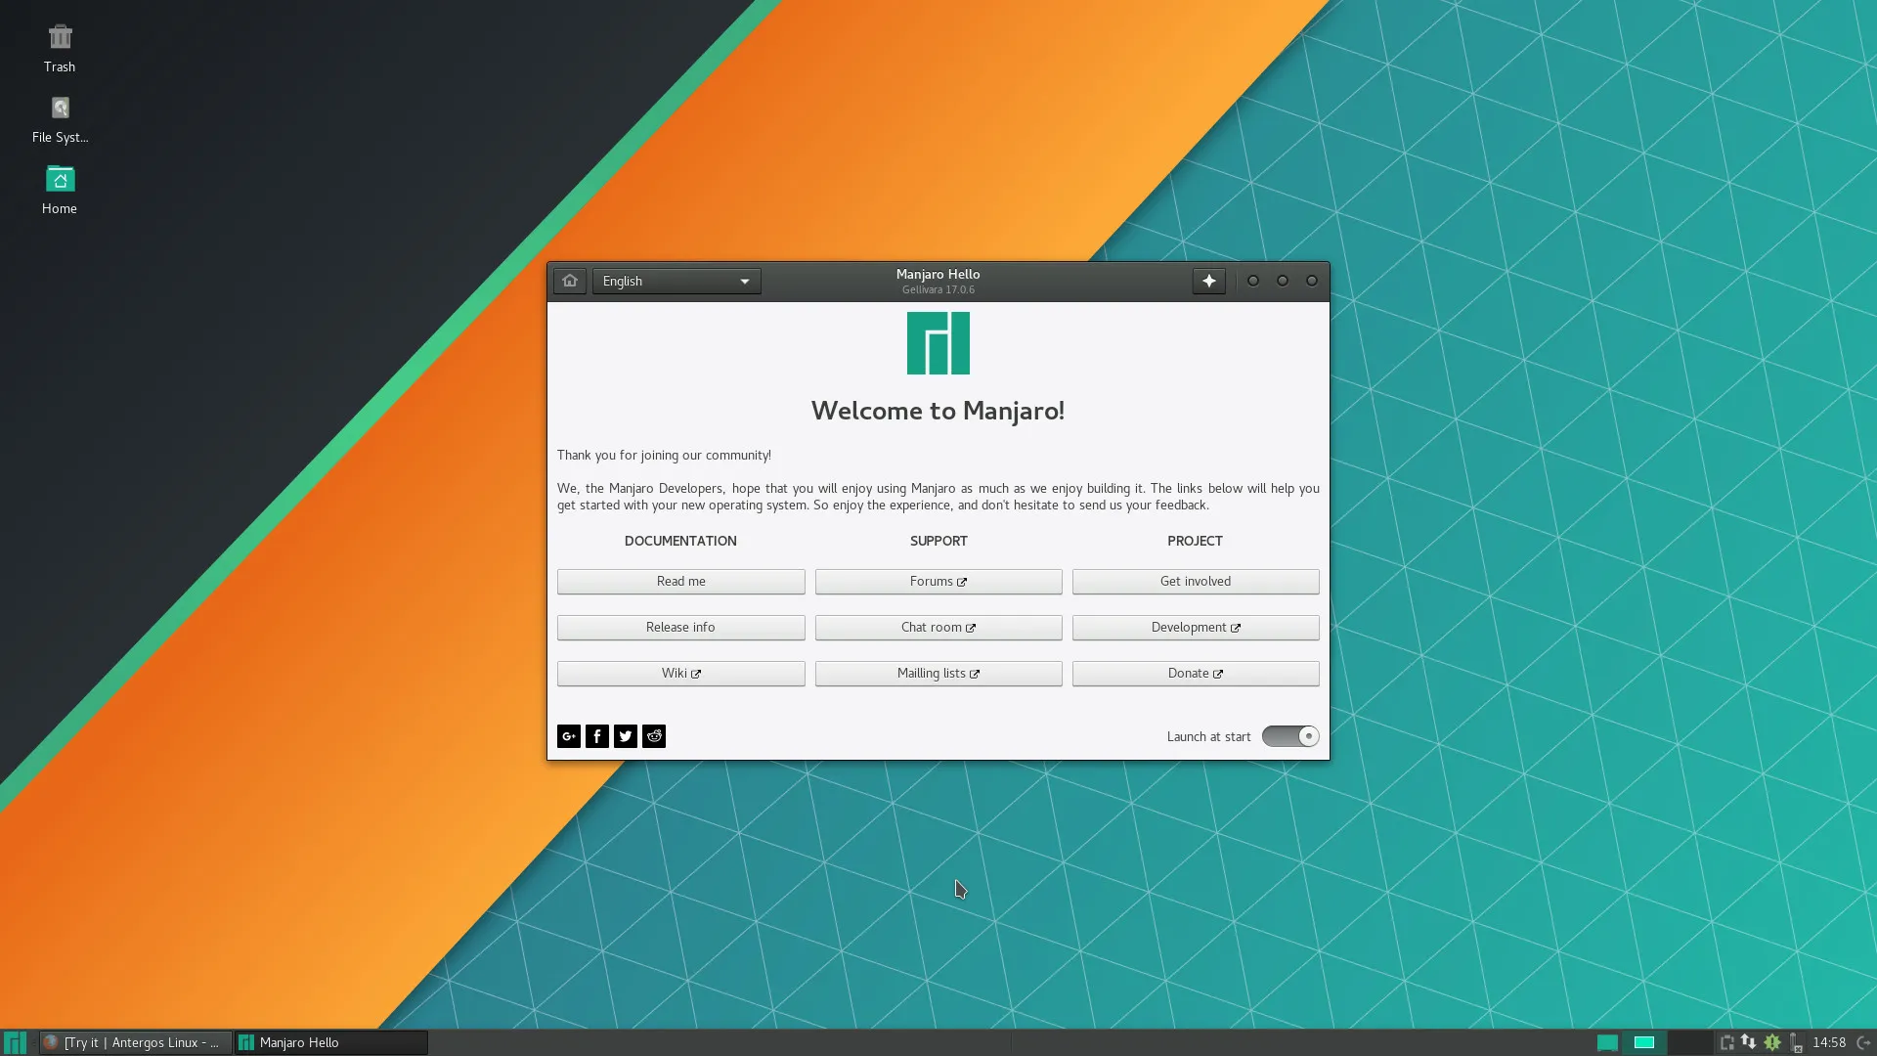Screen dimensions: 1877x1056
Task: Switch to the Manjaro Hello taskbar entry
Action: [x=329, y=1042]
